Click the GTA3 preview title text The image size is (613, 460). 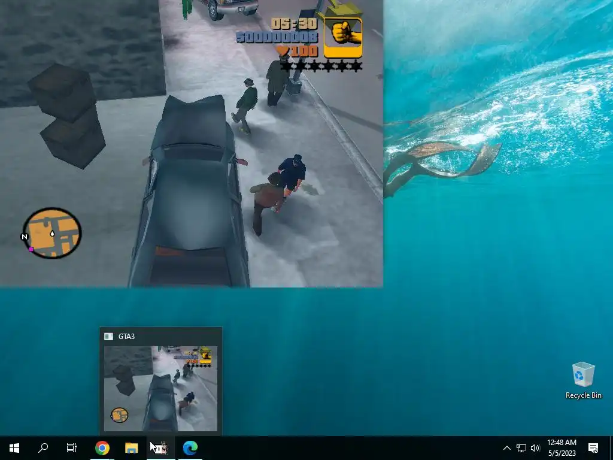tap(127, 337)
